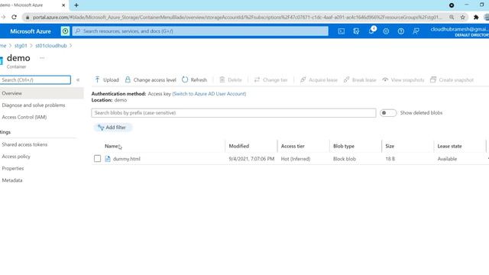Screen dimensions: 489x275
Task: Click the View snapshots eye icon
Action: point(385,79)
